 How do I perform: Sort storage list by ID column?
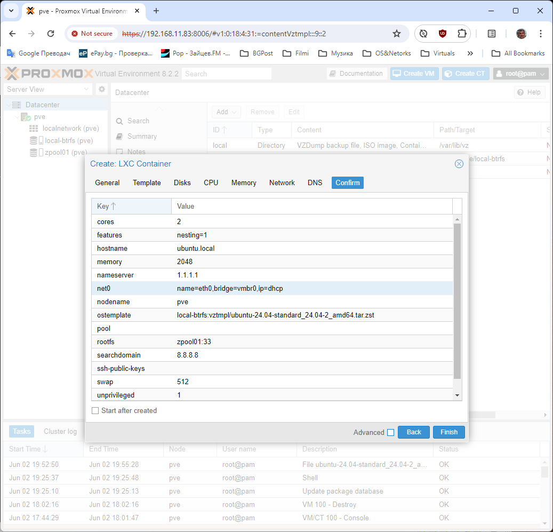pyautogui.click(x=229, y=130)
